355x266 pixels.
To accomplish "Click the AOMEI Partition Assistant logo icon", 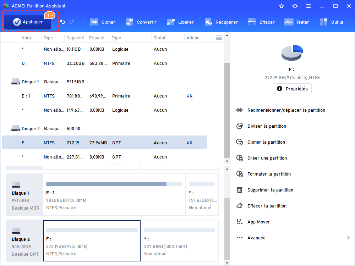I will [x=6, y=6].
